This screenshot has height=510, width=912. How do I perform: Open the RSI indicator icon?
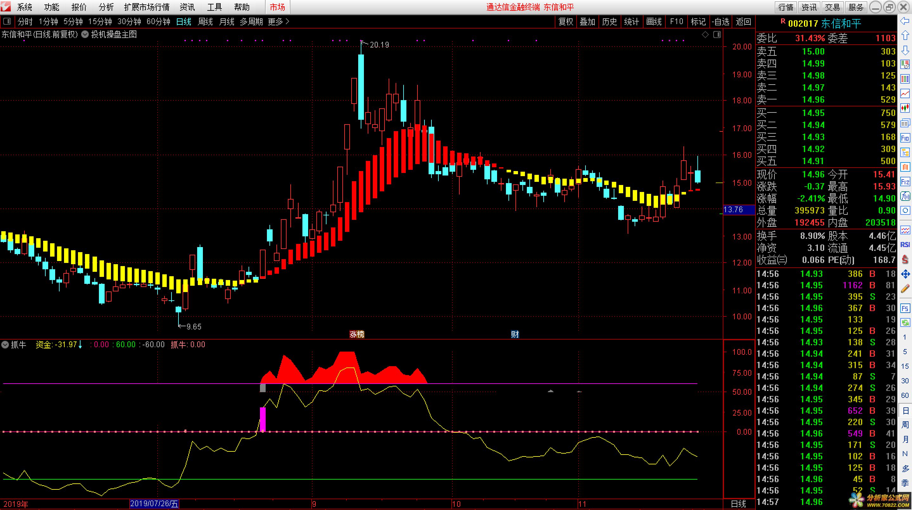coord(905,245)
